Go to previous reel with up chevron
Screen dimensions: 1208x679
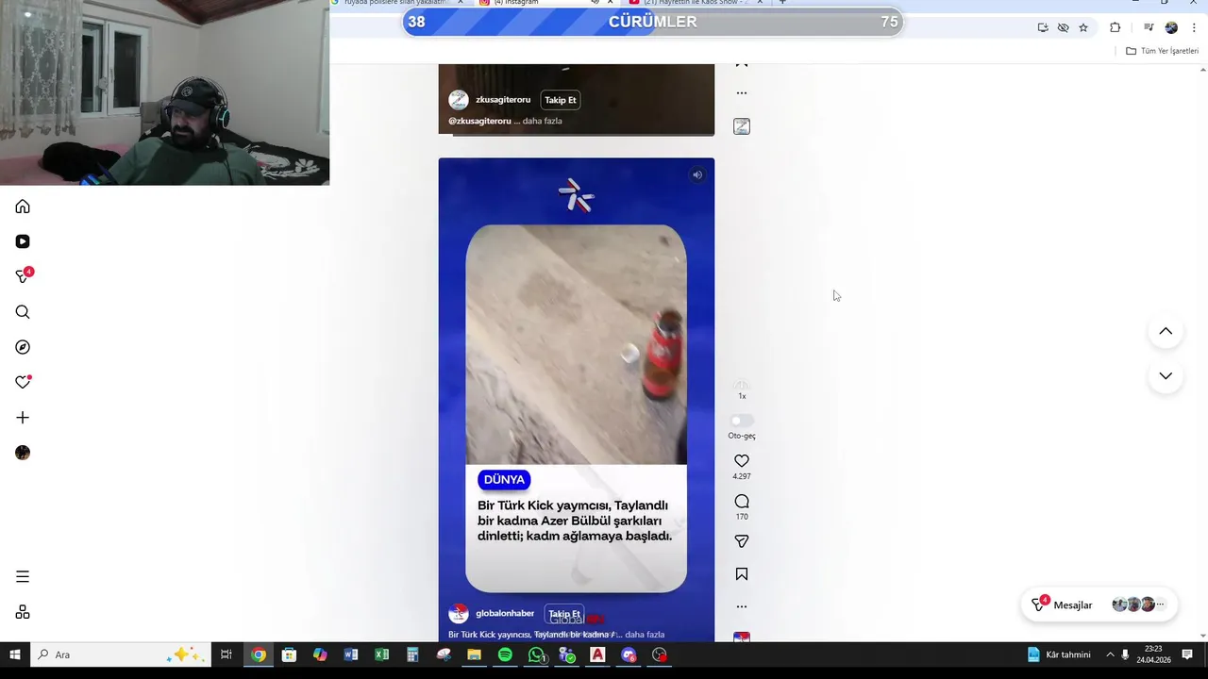pos(1166,331)
